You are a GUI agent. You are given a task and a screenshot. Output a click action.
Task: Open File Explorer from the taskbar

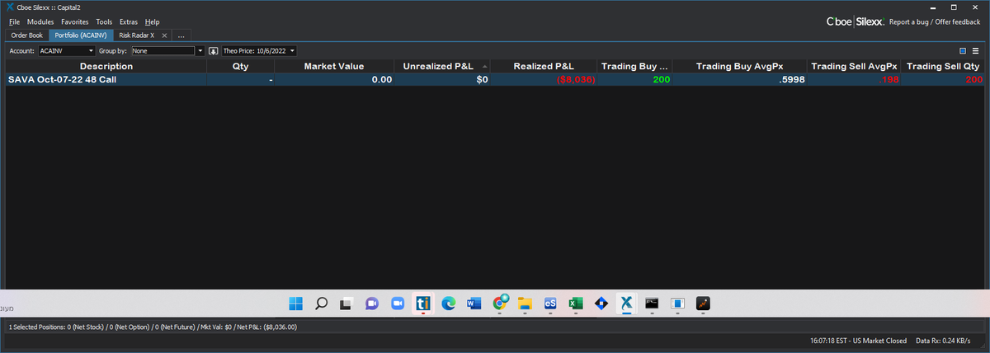[x=525, y=304]
